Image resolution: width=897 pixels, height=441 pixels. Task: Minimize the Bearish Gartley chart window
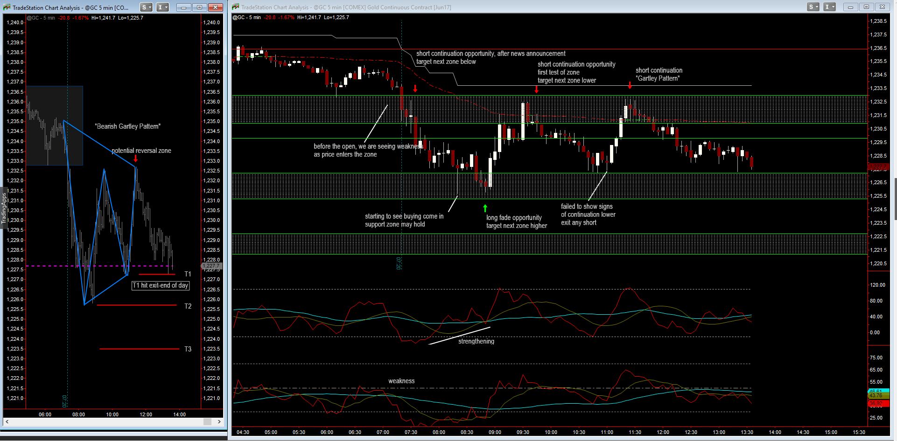[x=184, y=7]
